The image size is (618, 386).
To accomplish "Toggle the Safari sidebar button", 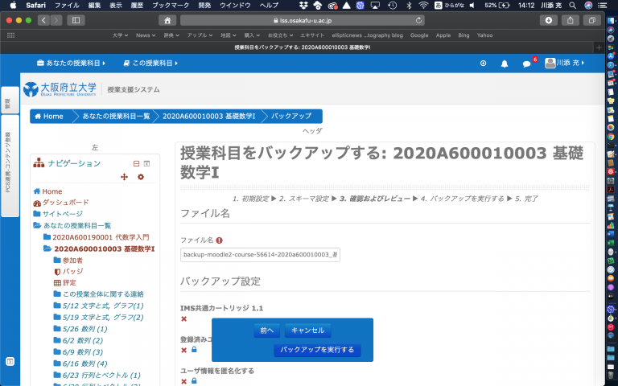I will [76, 20].
